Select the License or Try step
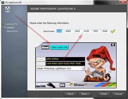This screenshot has height=99, width=128. pyautogui.click(x=11, y=24)
